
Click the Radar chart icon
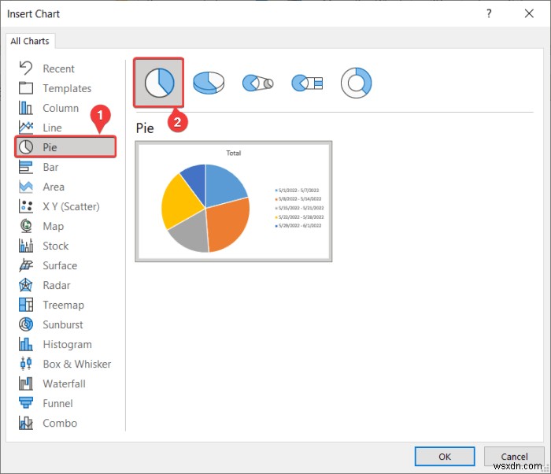pyautogui.click(x=26, y=285)
